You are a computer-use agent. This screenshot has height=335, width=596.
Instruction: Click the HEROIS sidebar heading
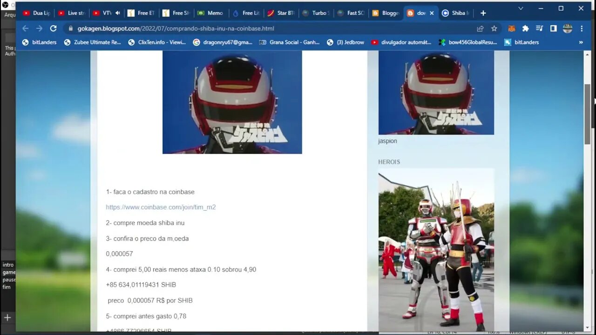pos(389,162)
